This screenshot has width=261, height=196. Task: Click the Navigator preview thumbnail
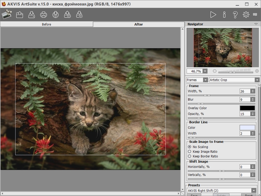coord(223,48)
